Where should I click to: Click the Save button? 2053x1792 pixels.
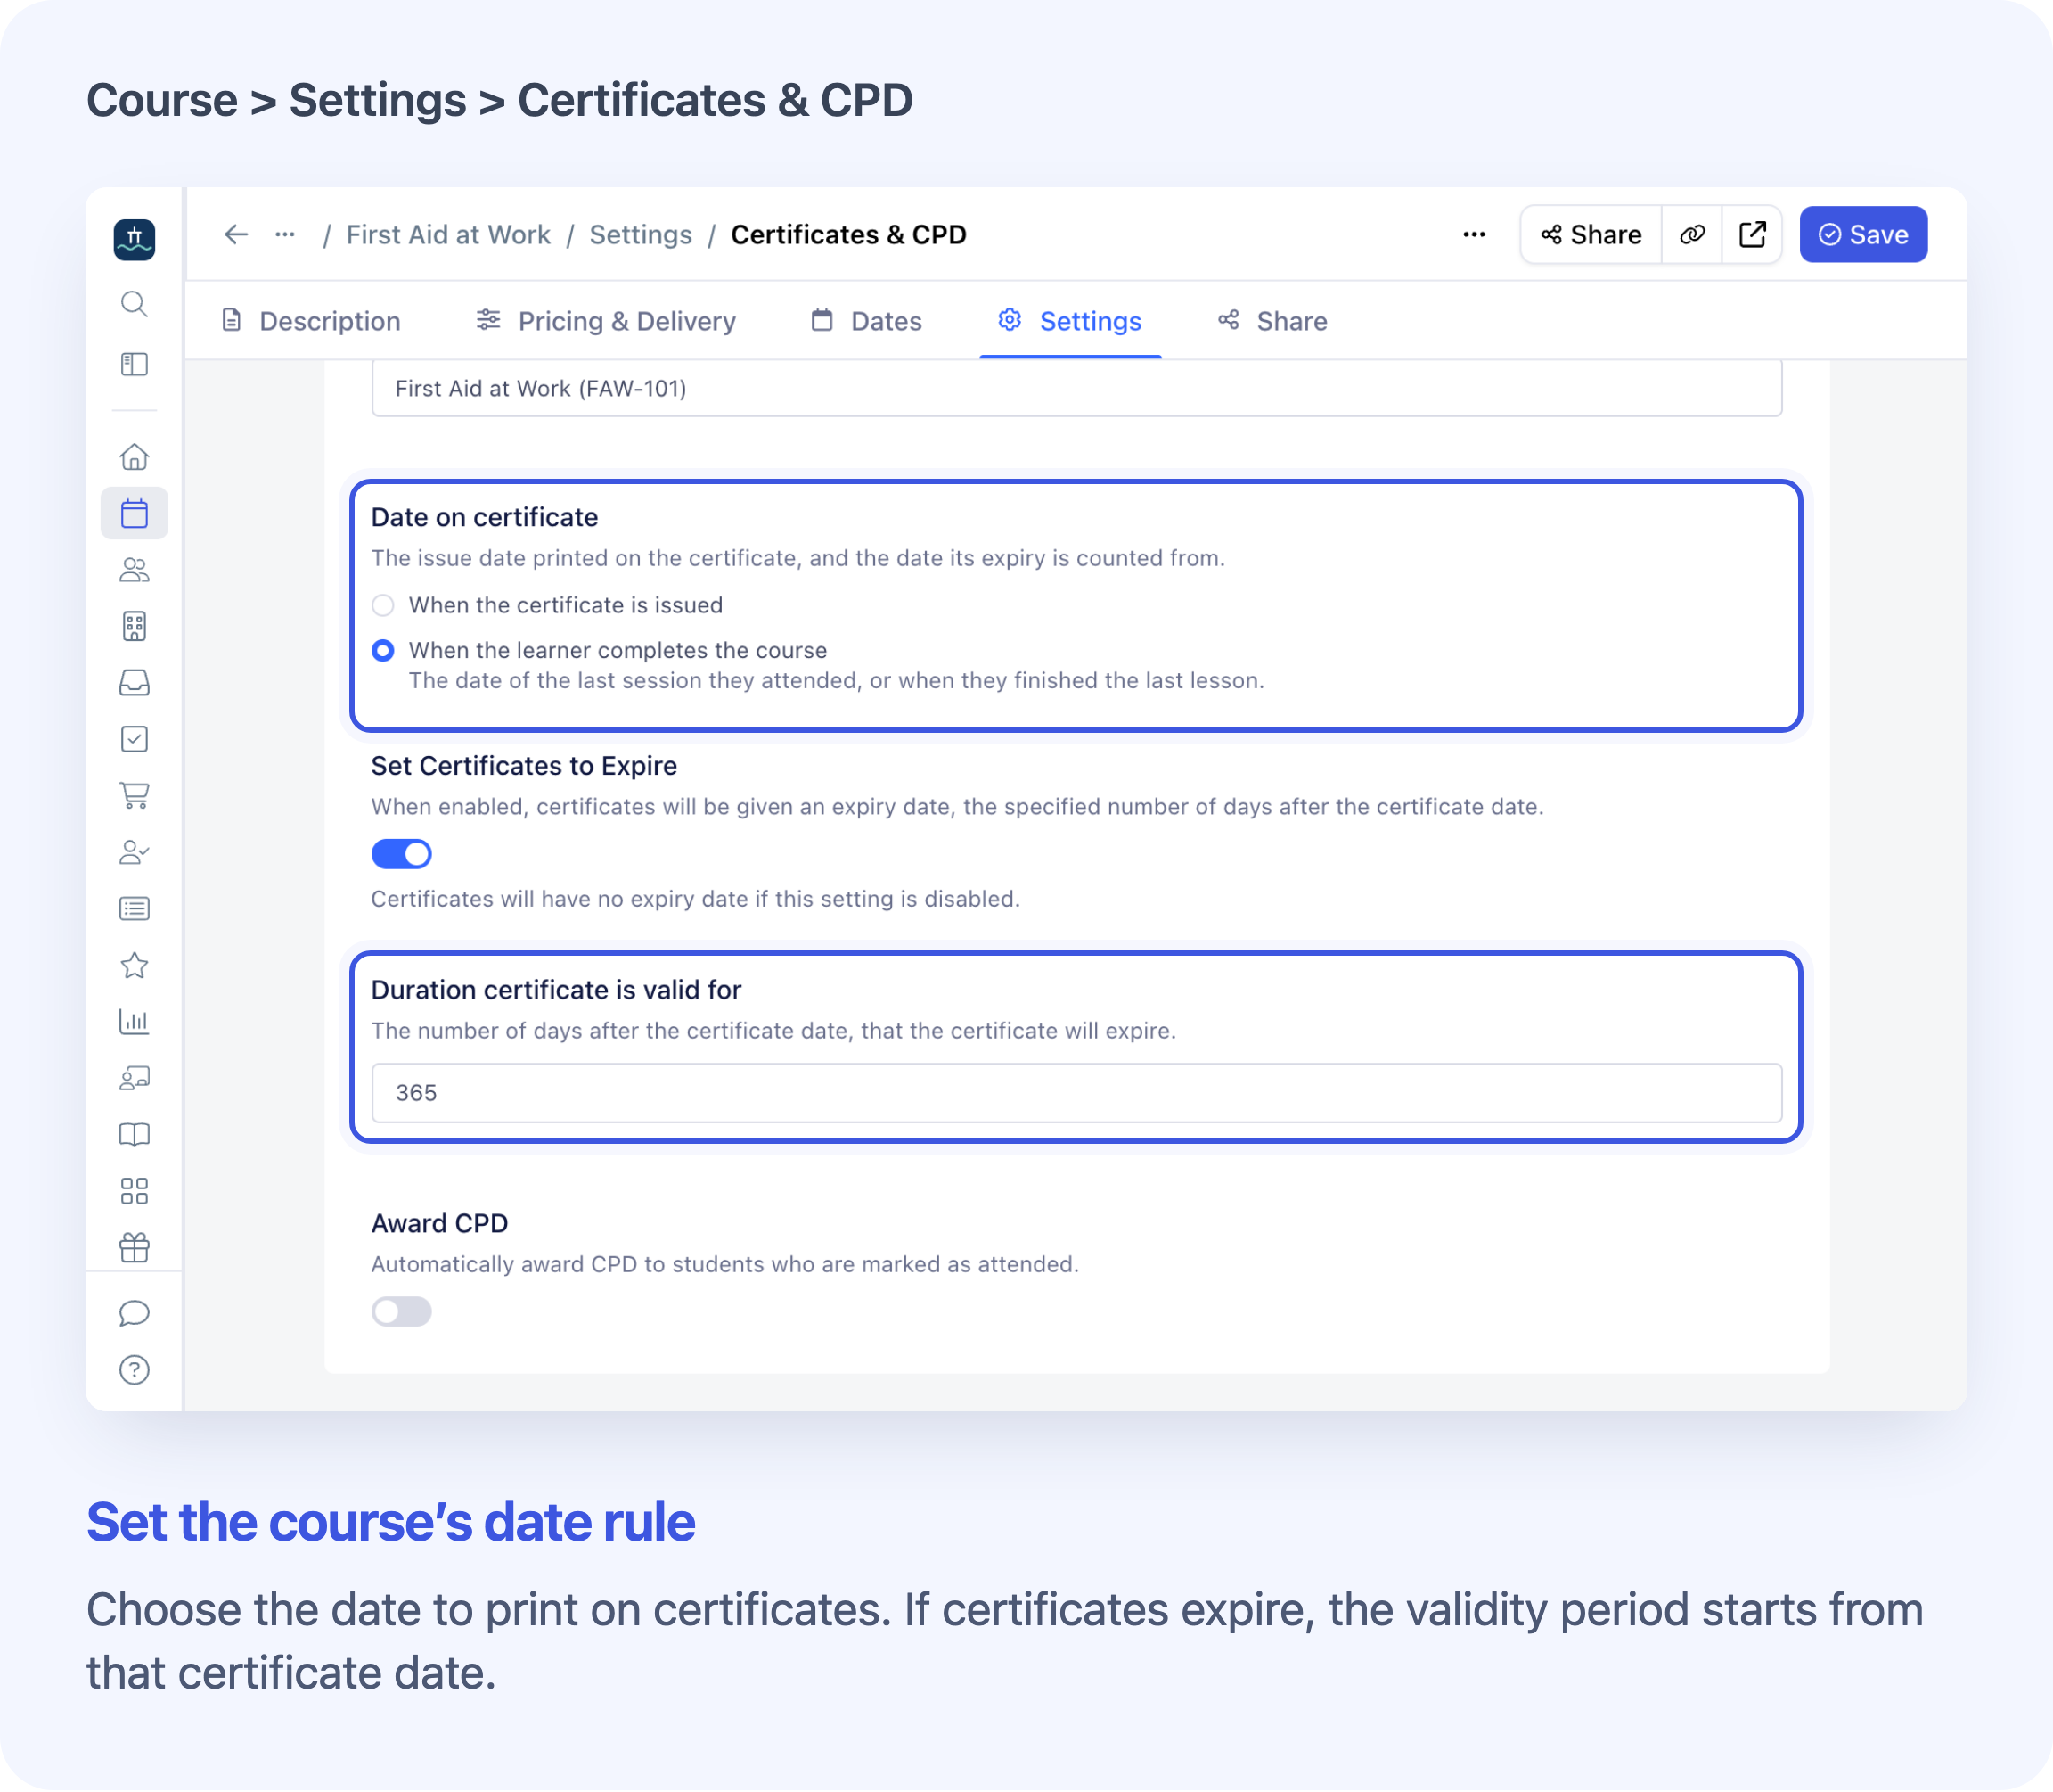coord(1863,235)
